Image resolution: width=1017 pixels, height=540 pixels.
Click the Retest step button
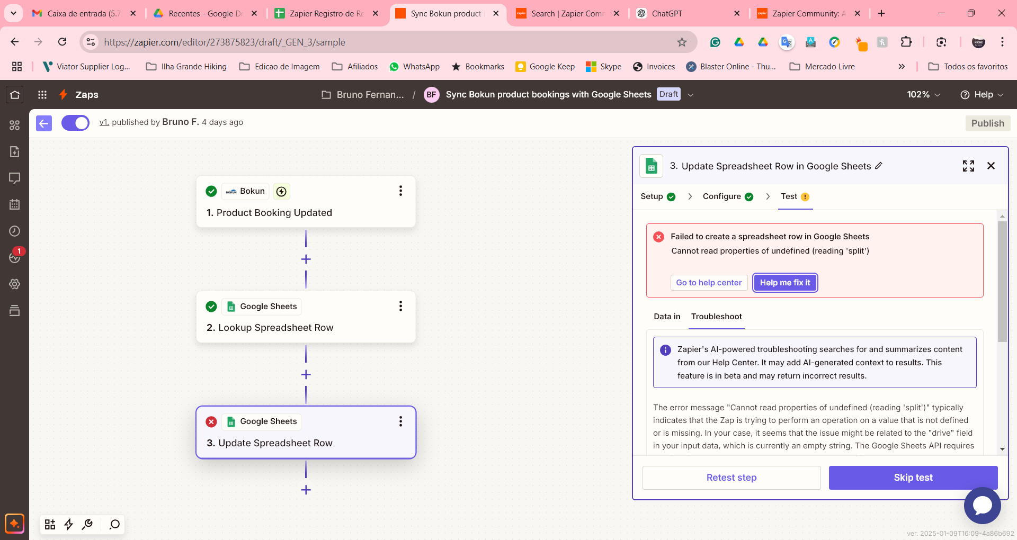click(731, 478)
